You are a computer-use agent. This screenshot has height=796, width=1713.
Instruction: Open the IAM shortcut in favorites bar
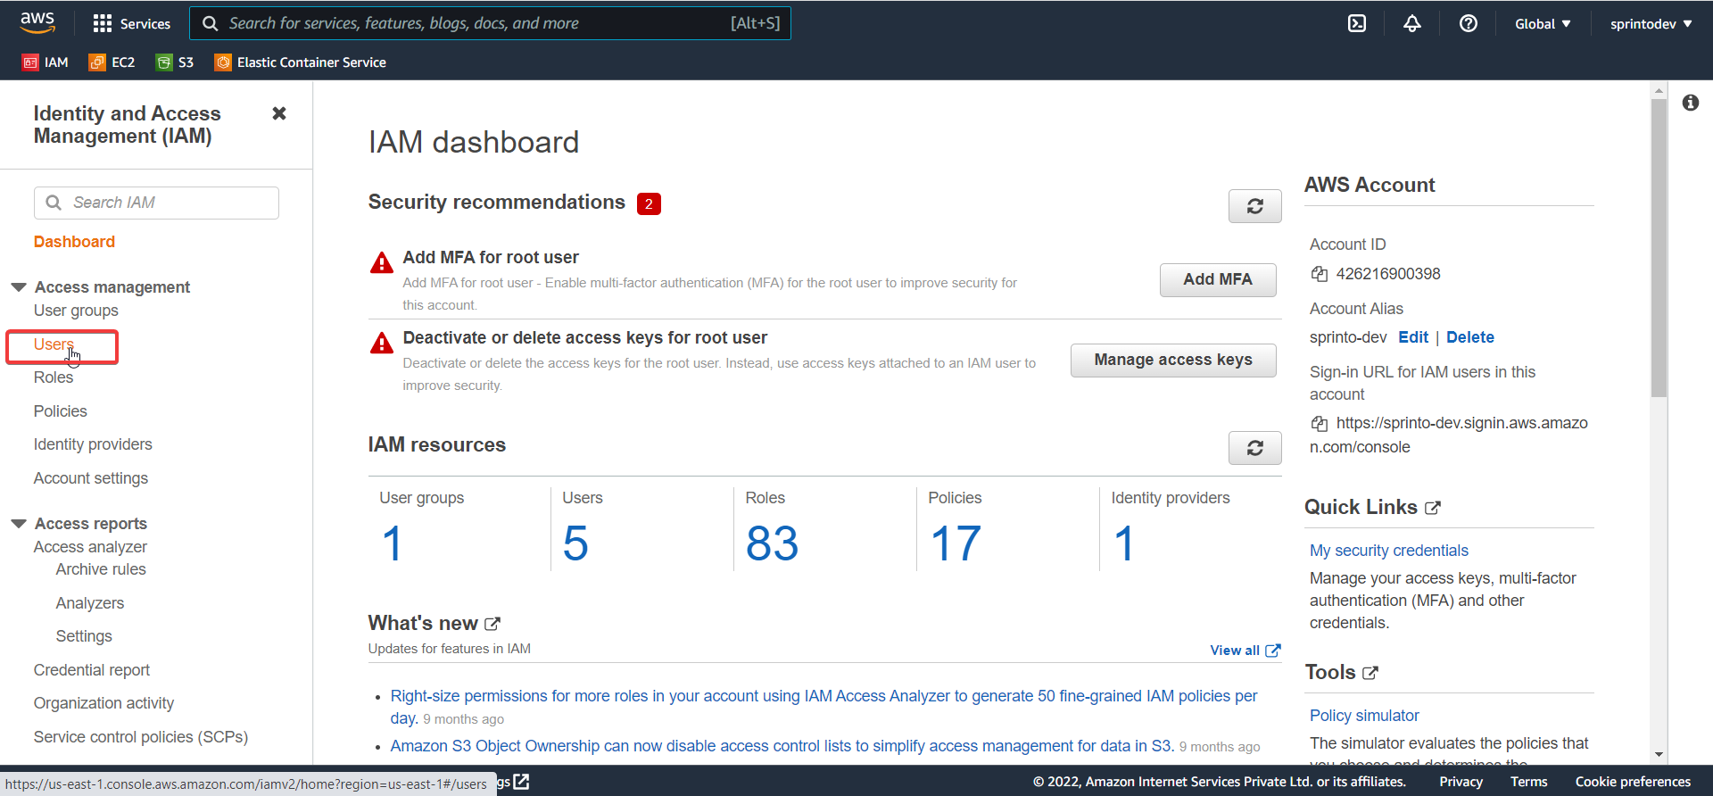[x=46, y=62]
